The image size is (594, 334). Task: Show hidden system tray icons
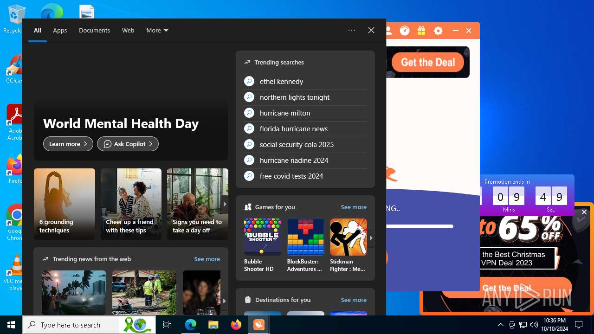(x=500, y=325)
